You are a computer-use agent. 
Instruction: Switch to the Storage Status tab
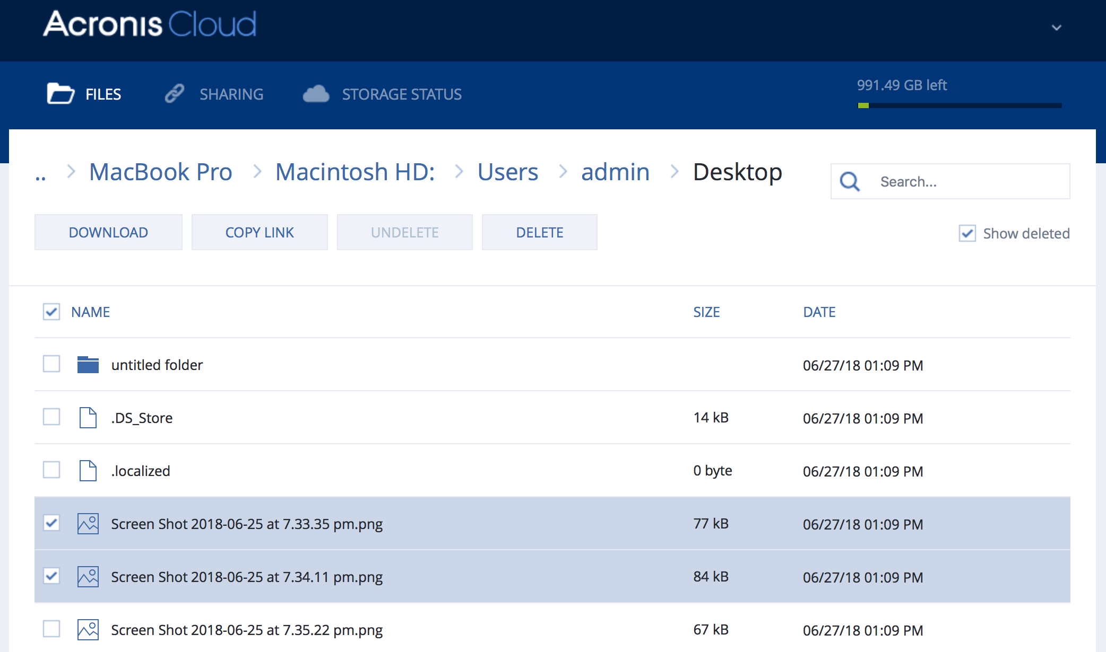point(402,94)
